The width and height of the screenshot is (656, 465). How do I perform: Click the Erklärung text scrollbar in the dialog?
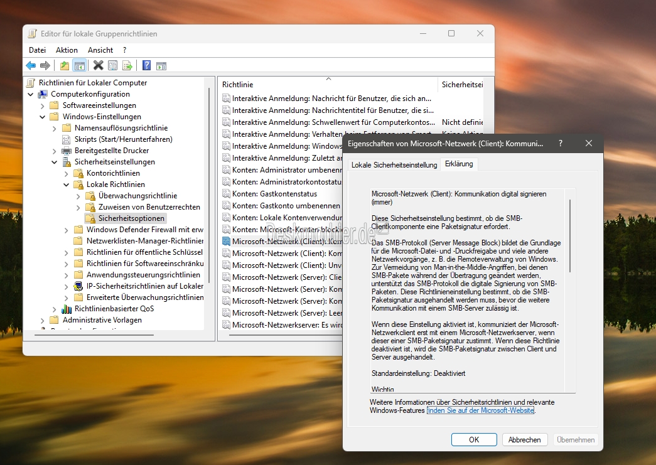coord(570,236)
